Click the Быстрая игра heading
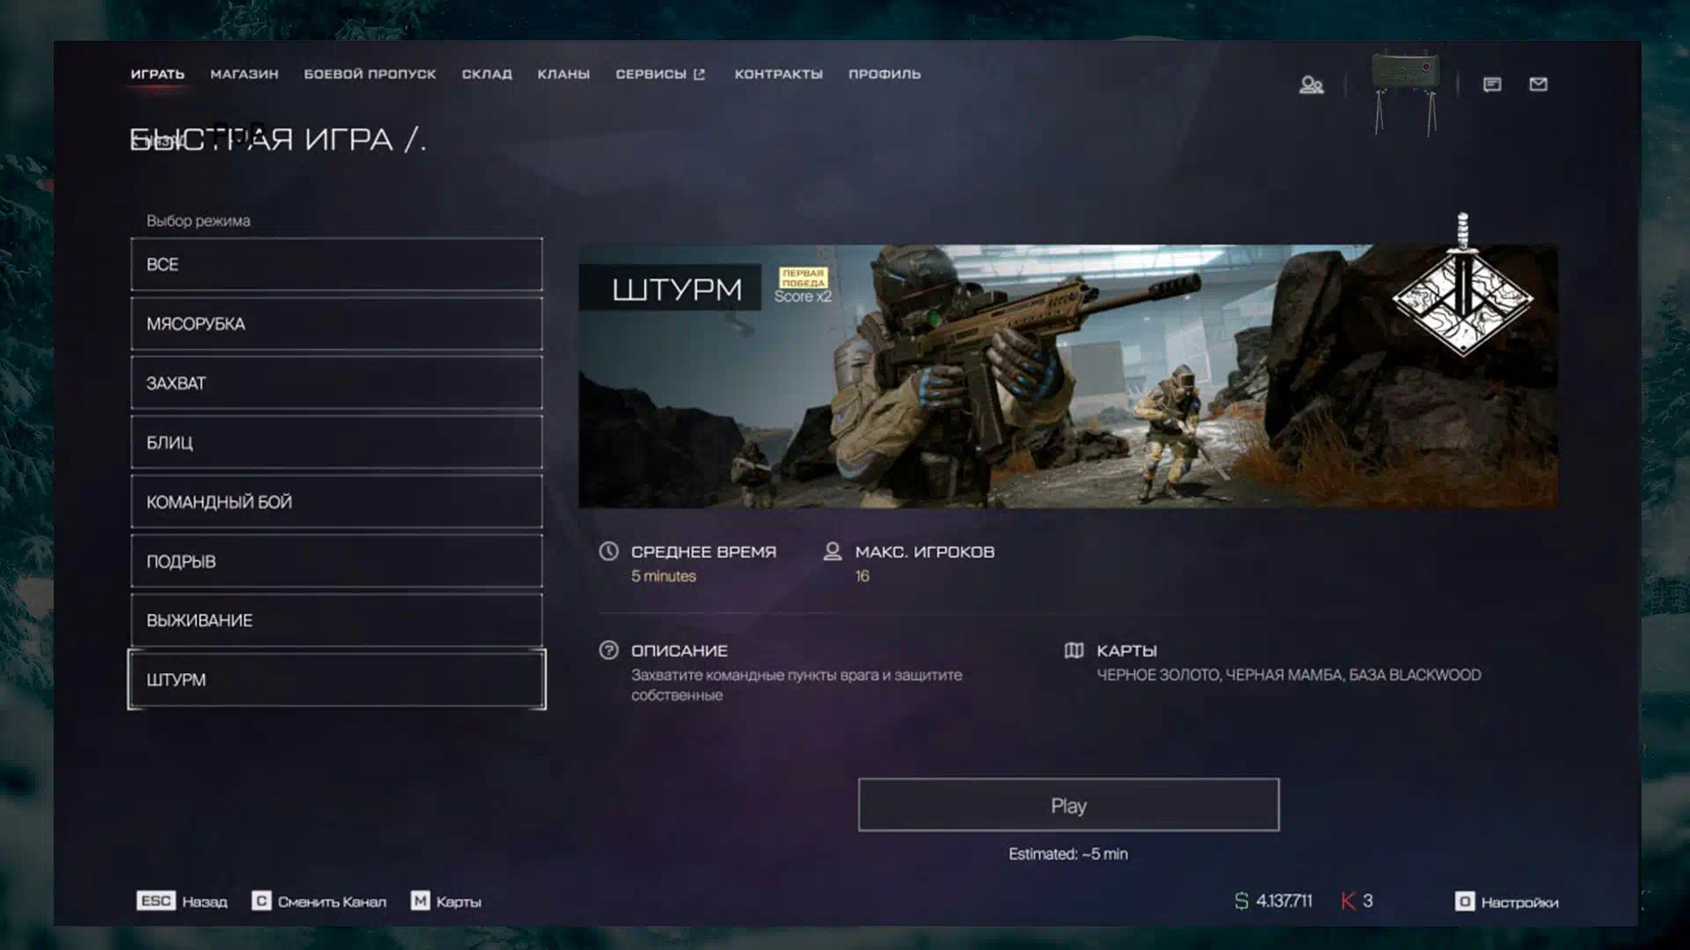The height and width of the screenshot is (950, 1690). [x=278, y=139]
